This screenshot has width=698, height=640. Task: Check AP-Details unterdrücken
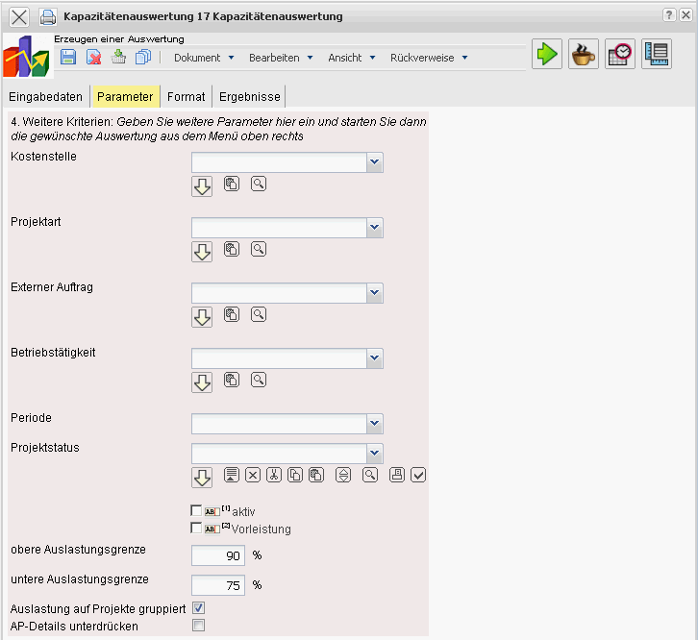point(199,626)
